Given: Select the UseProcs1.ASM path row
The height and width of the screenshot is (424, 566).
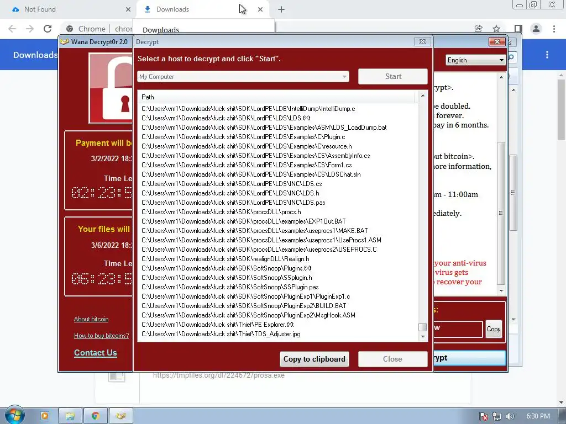Looking at the screenshot, I should (x=261, y=240).
